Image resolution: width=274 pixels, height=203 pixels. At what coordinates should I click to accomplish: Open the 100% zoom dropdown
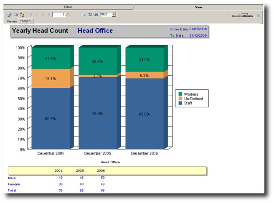coord(114,15)
